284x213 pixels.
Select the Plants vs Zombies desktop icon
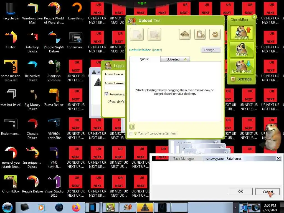click(x=54, y=71)
